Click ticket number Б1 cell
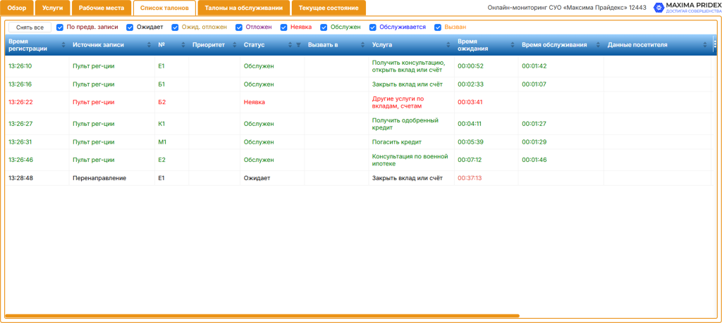The image size is (722, 323). coord(171,84)
